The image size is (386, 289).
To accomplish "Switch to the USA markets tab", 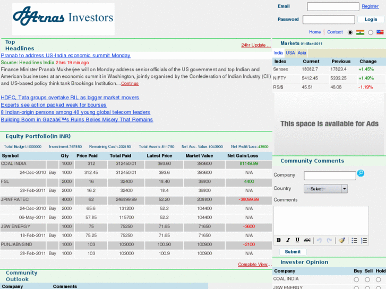I will (290, 53).
